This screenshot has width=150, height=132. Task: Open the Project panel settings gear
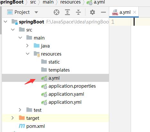pos(93,12)
